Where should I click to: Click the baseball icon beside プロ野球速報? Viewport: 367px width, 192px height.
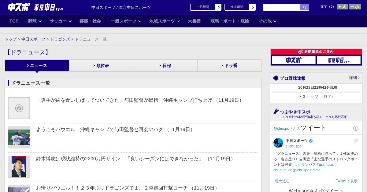point(276,78)
